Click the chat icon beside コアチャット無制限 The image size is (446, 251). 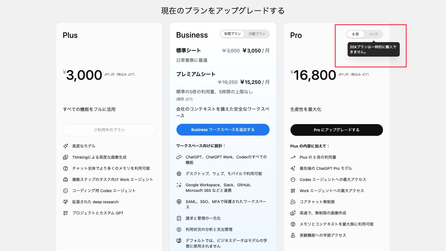tap(293, 202)
